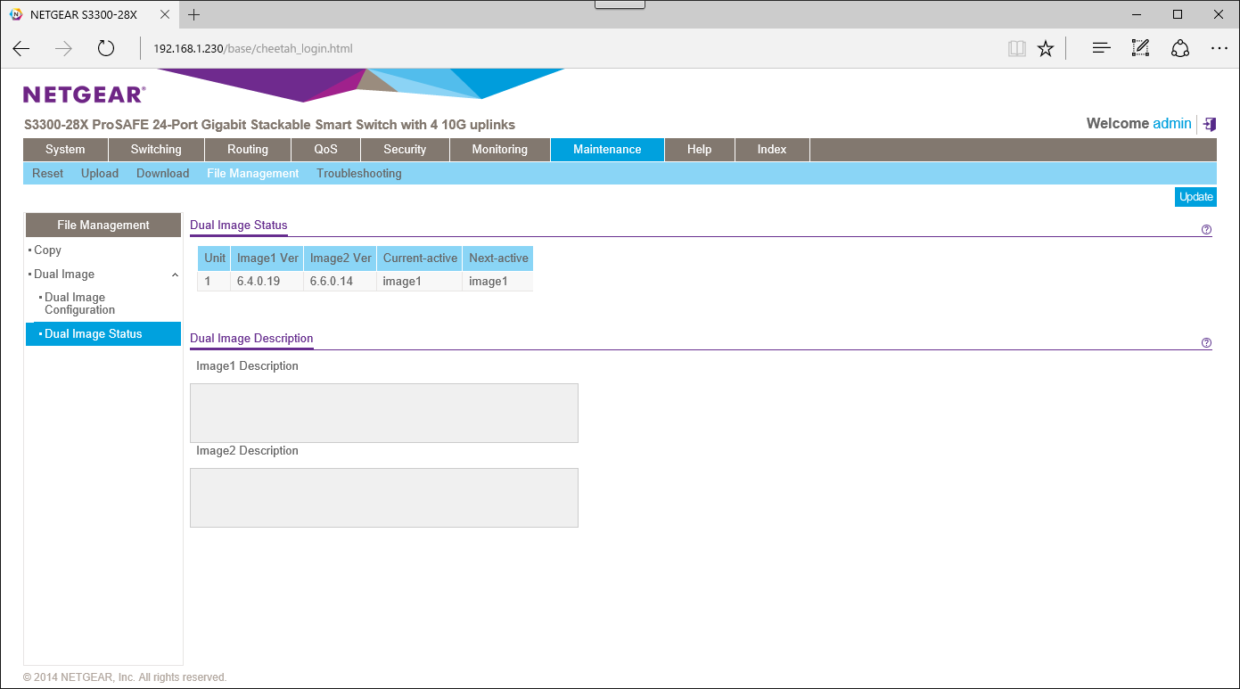Go to the Download submenu
This screenshot has width=1240, height=689.
pos(162,174)
